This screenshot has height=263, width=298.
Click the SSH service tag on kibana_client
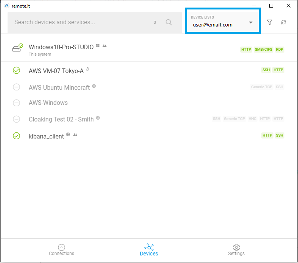point(279,135)
